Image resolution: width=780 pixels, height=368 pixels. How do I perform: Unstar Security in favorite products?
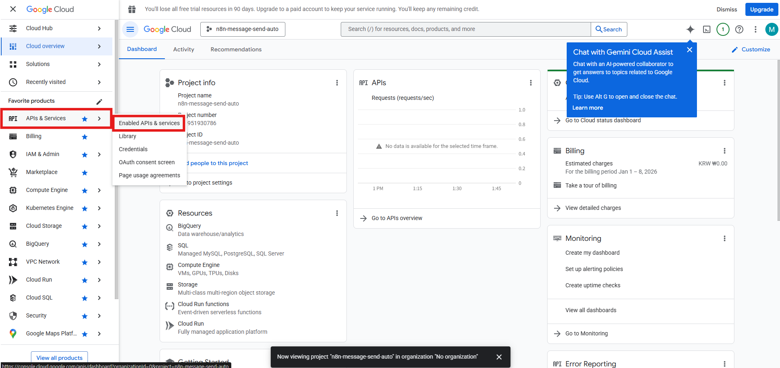tap(85, 316)
